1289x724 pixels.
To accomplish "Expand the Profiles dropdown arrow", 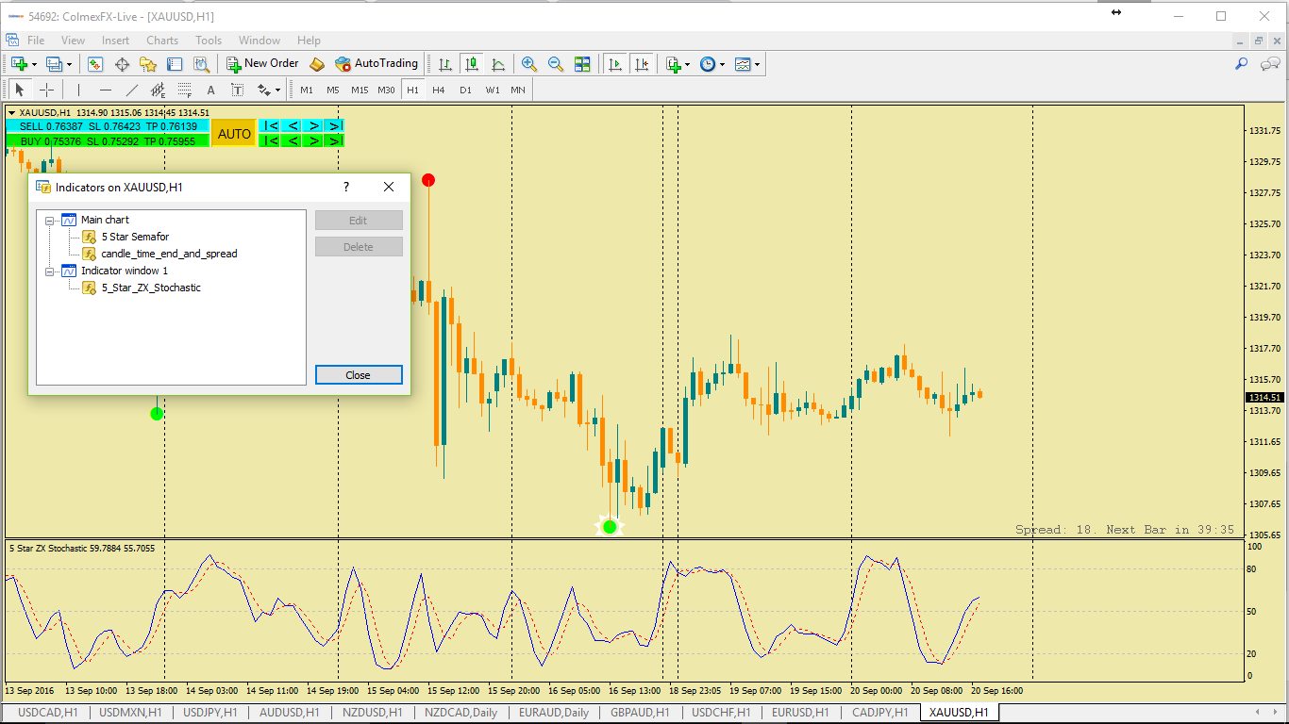I will tap(68, 64).
